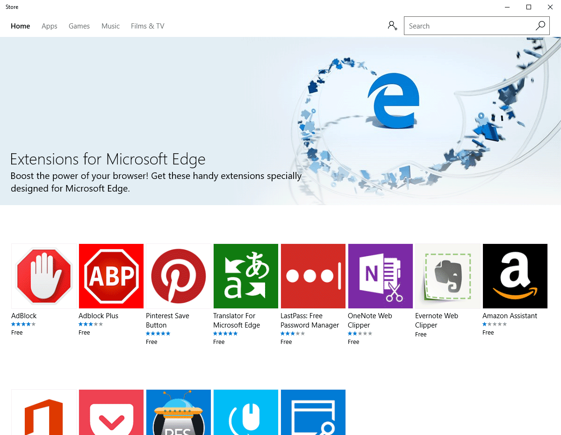
Task: Select the Amazon Assistant icon
Action: coord(515,276)
